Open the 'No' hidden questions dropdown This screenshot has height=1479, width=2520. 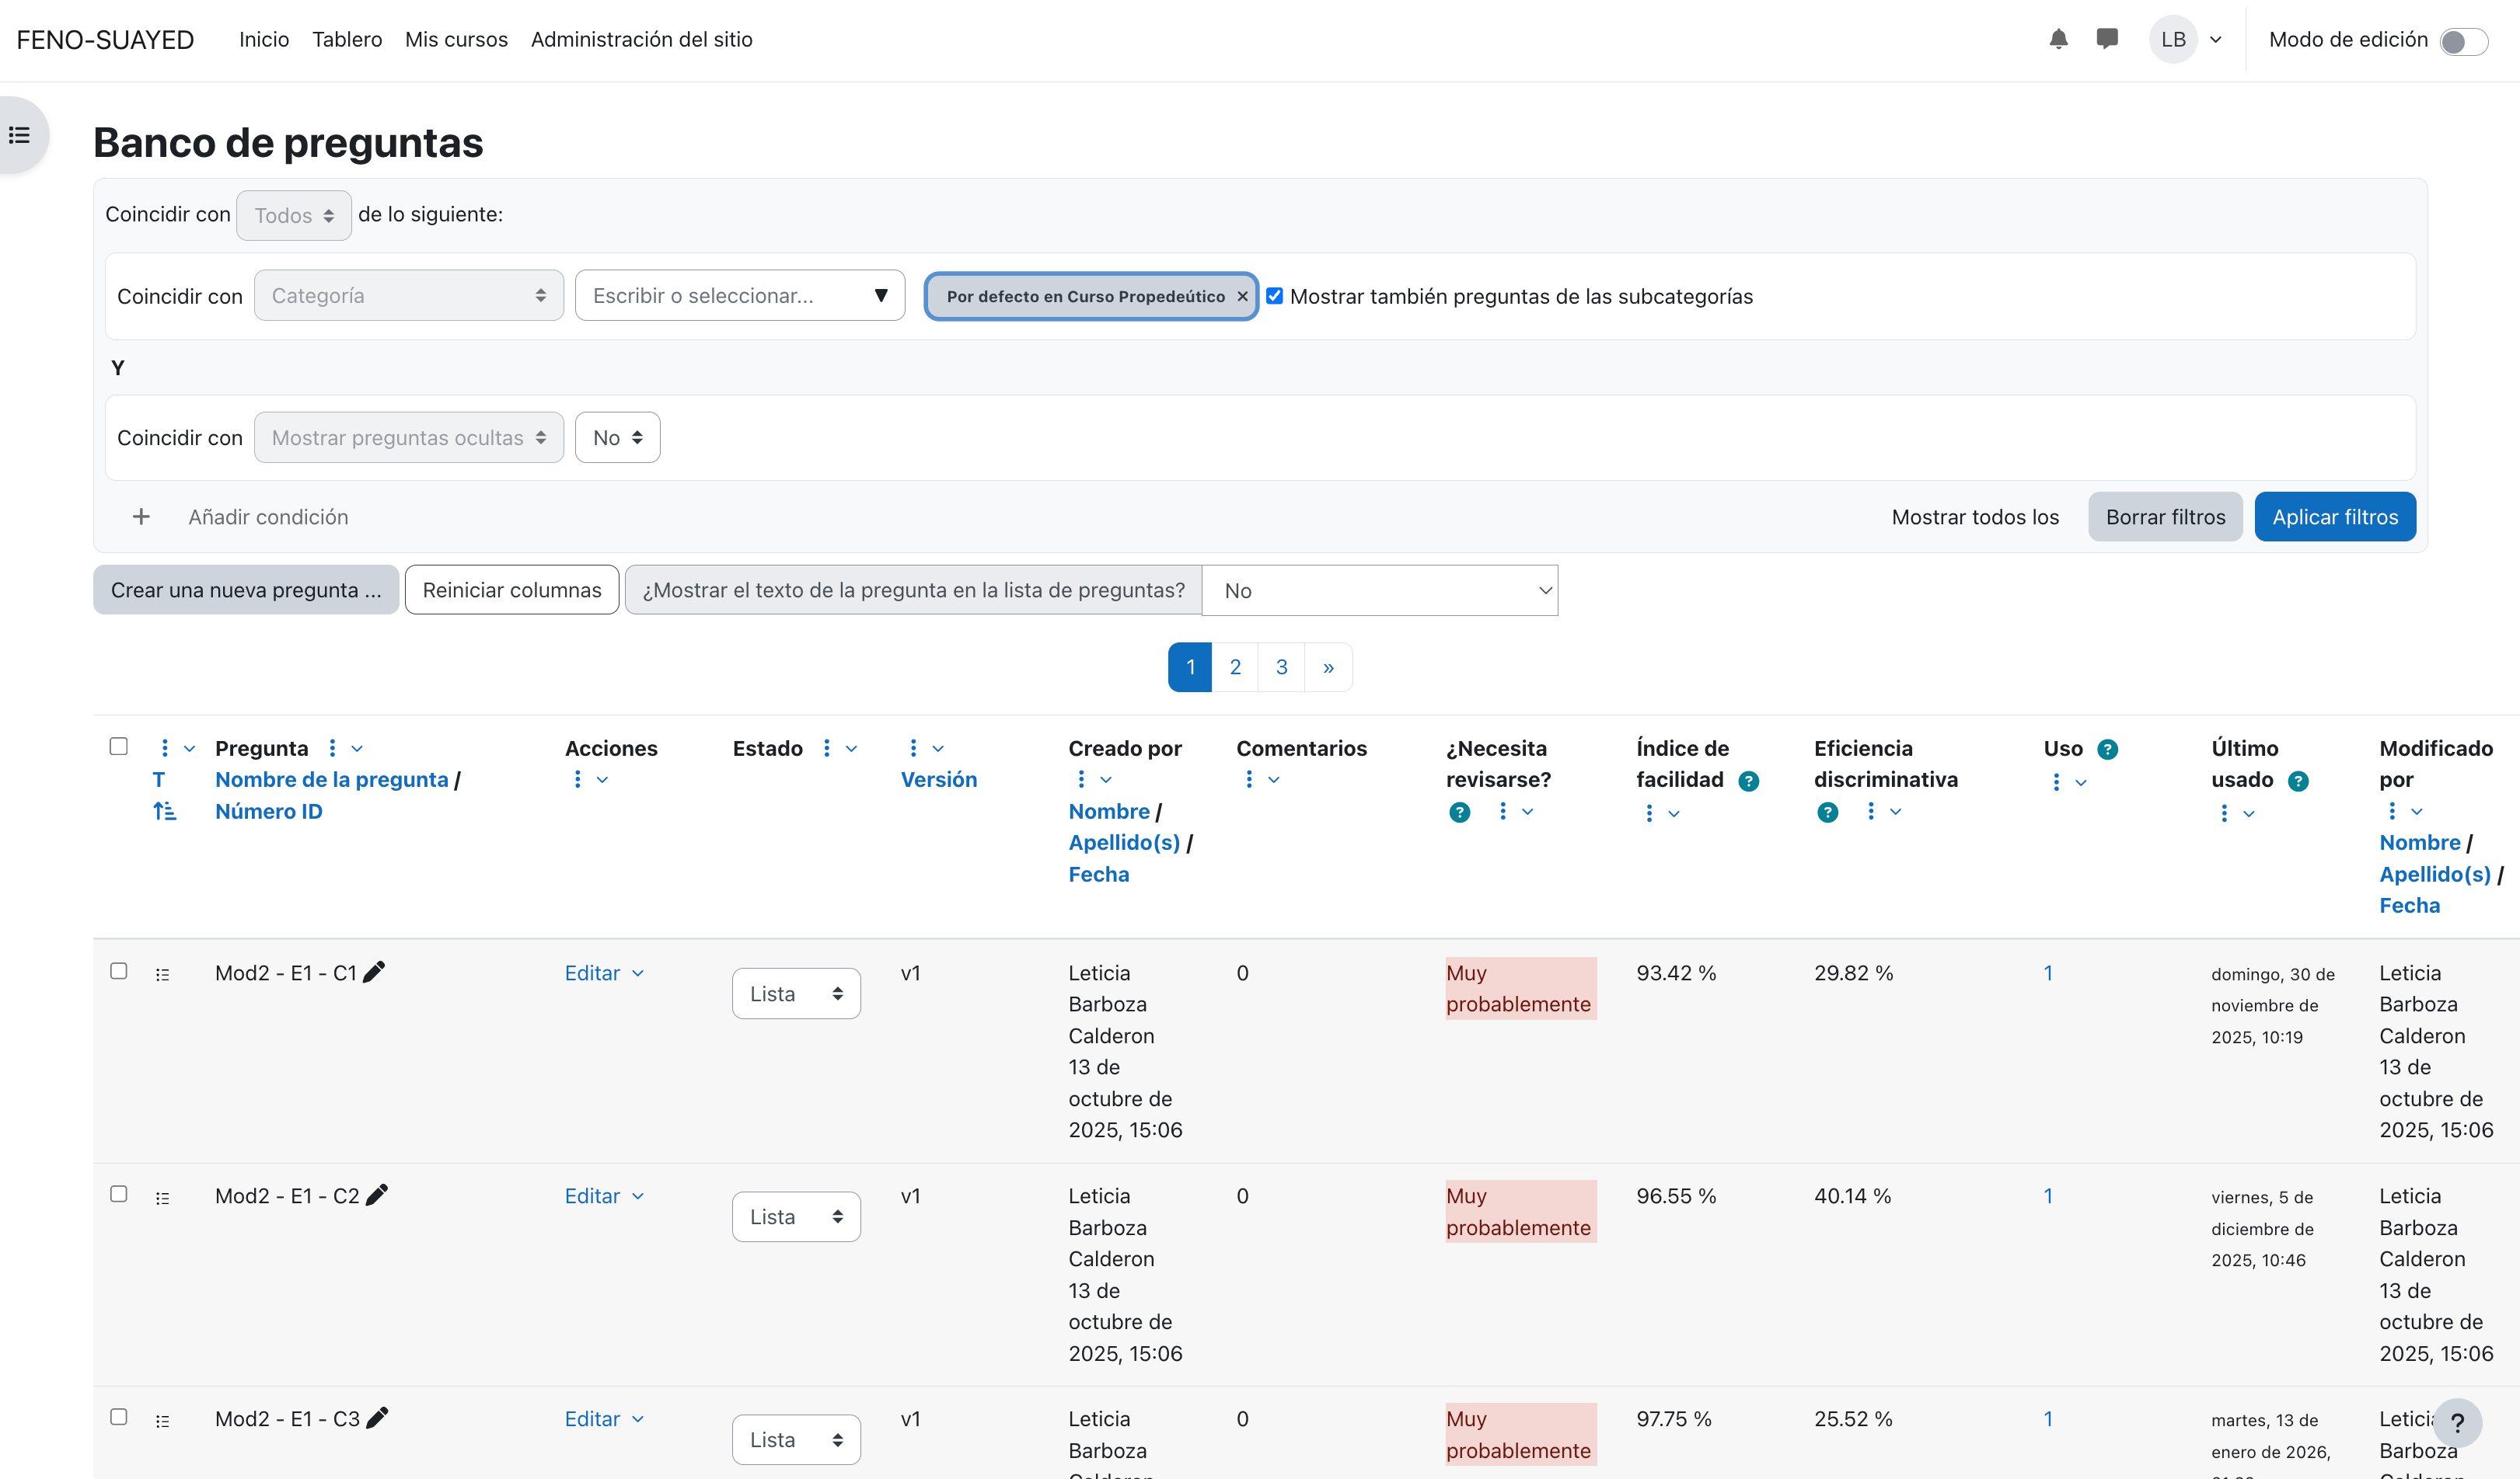pyautogui.click(x=617, y=437)
